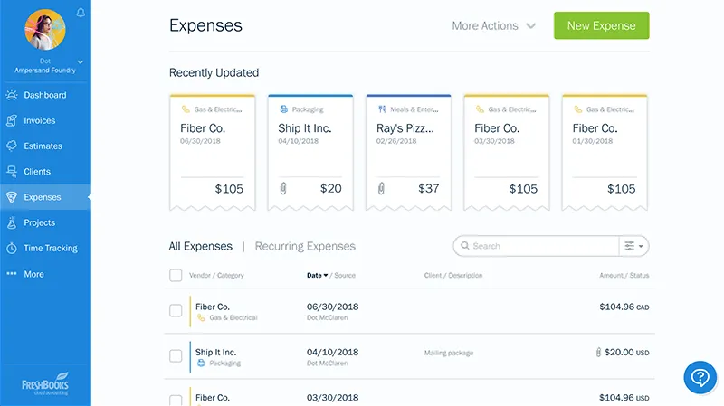
Task: Toggle the select-all expenses checkbox
Action: [x=176, y=275]
